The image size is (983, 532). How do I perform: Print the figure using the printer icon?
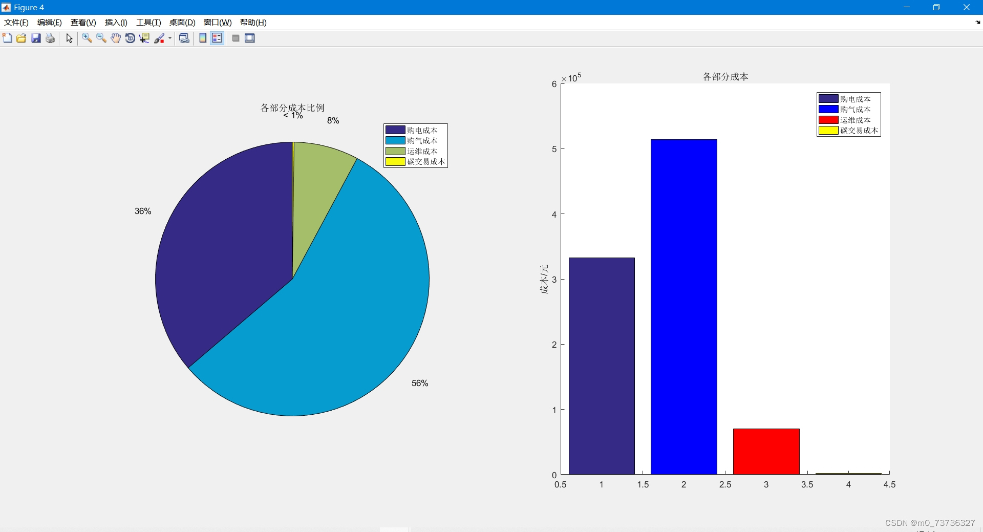[x=50, y=38]
